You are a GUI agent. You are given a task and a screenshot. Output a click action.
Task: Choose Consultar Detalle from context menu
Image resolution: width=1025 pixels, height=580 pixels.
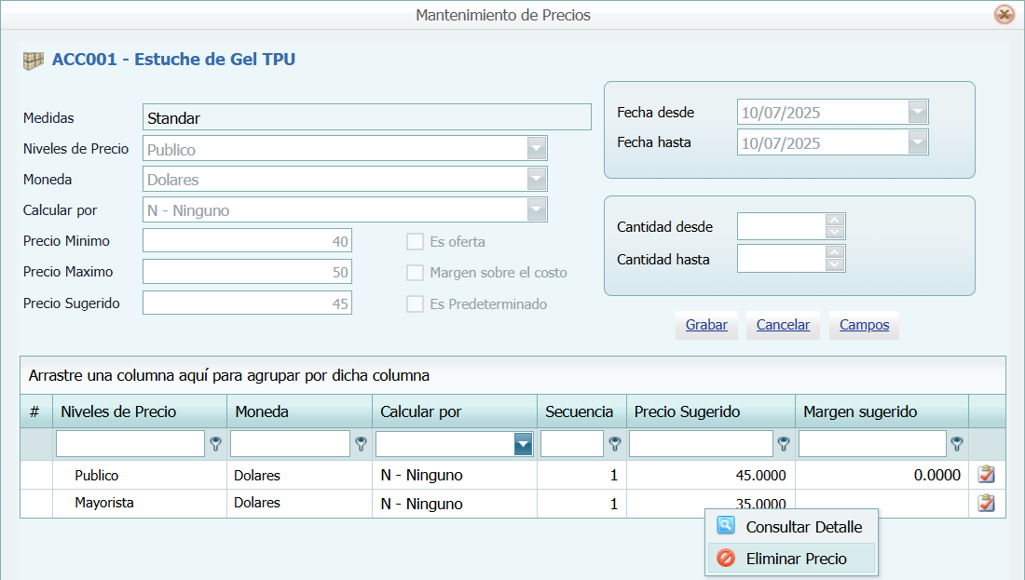[803, 527]
